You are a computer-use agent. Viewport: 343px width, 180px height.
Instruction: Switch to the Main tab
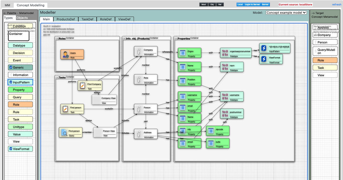[x=46, y=19]
